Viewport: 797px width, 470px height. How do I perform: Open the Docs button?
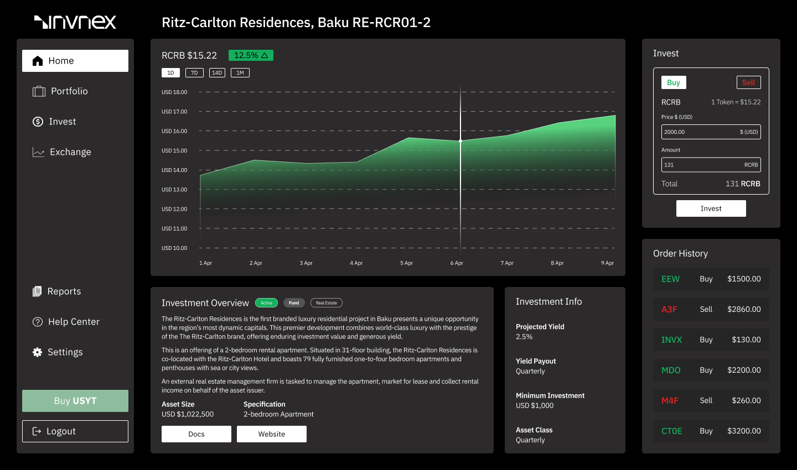click(x=196, y=434)
